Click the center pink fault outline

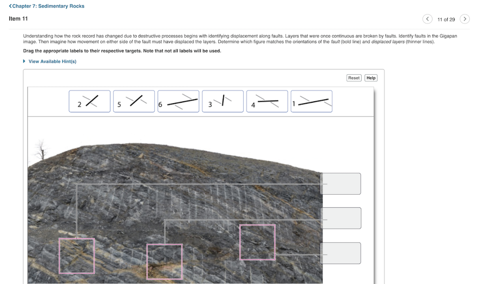(x=164, y=262)
